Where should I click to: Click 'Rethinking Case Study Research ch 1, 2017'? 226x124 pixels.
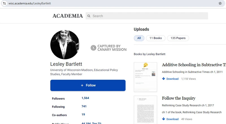188,105
